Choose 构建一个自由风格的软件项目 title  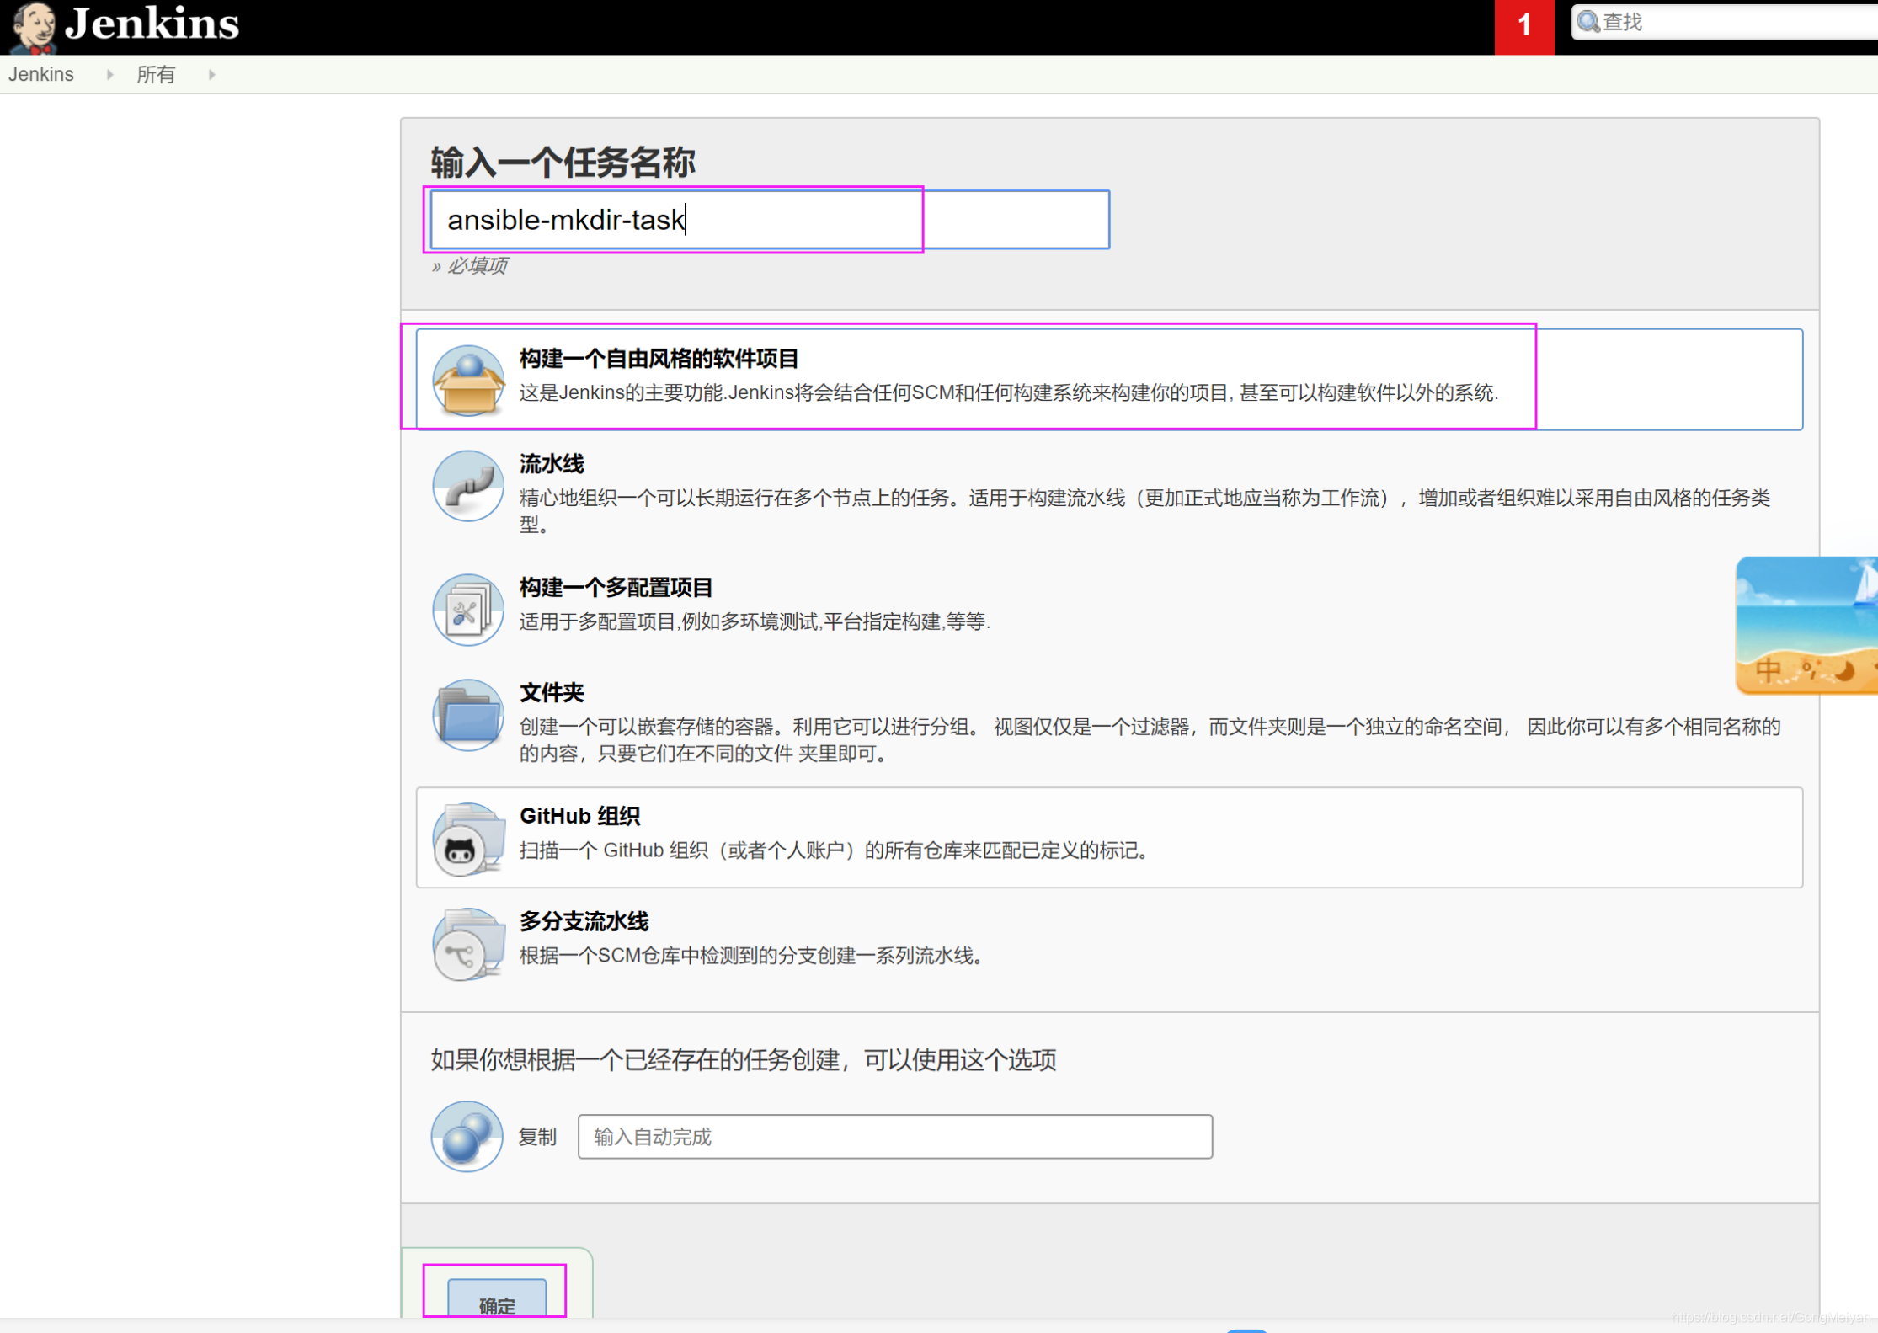tap(659, 358)
